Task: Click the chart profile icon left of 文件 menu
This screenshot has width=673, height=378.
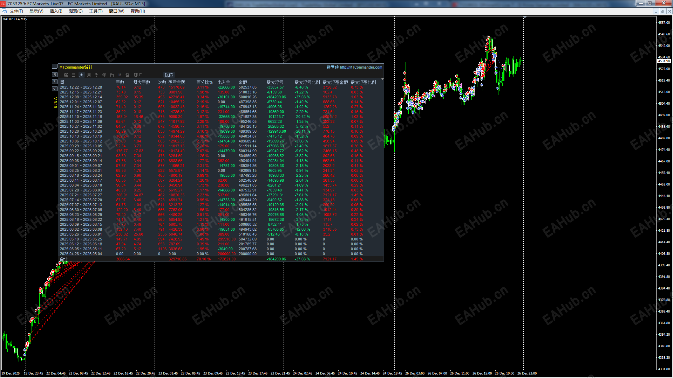Action: [4, 11]
